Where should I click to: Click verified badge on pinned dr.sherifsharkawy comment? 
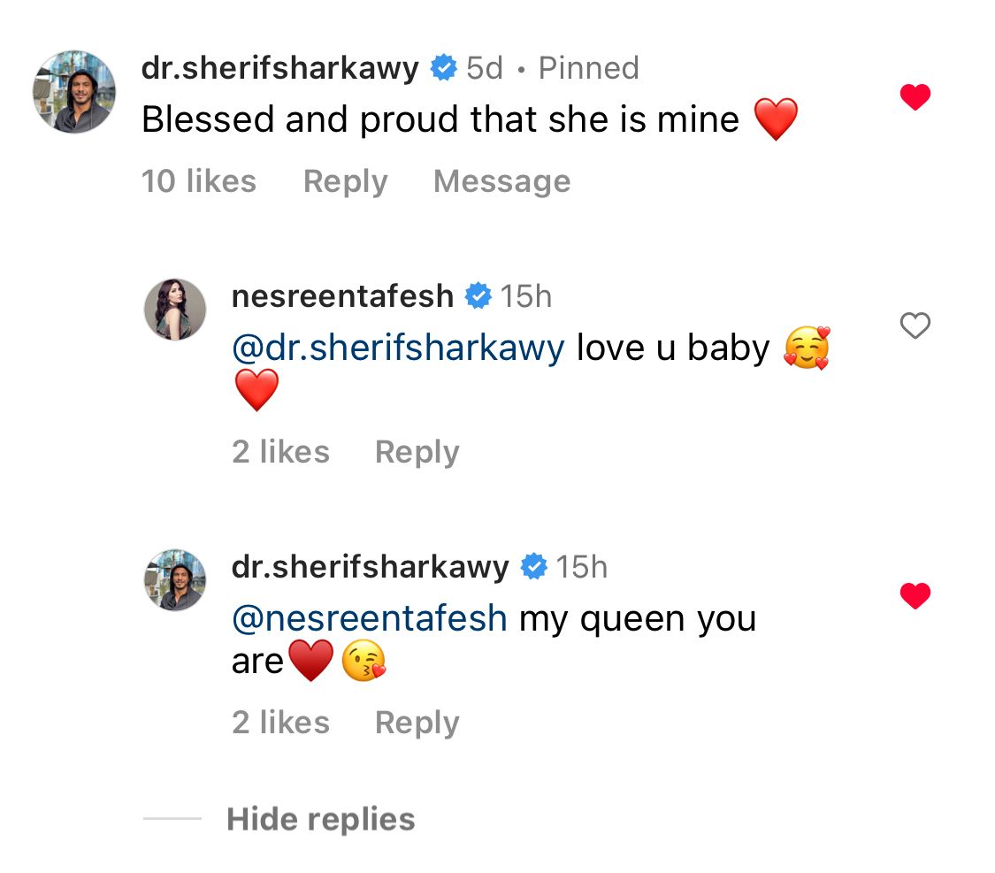(443, 68)
